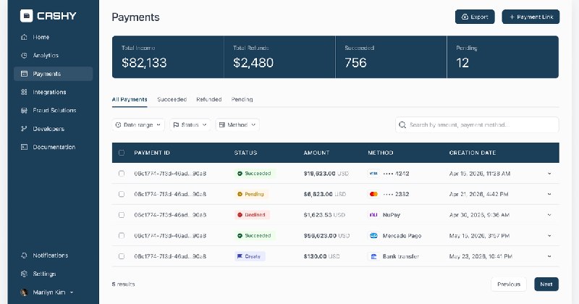
Task: Open the Status filter dropdown
Action: click(190, 124)
